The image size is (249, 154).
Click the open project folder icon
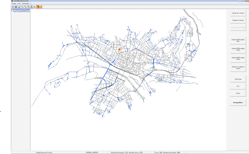point(13,7)
